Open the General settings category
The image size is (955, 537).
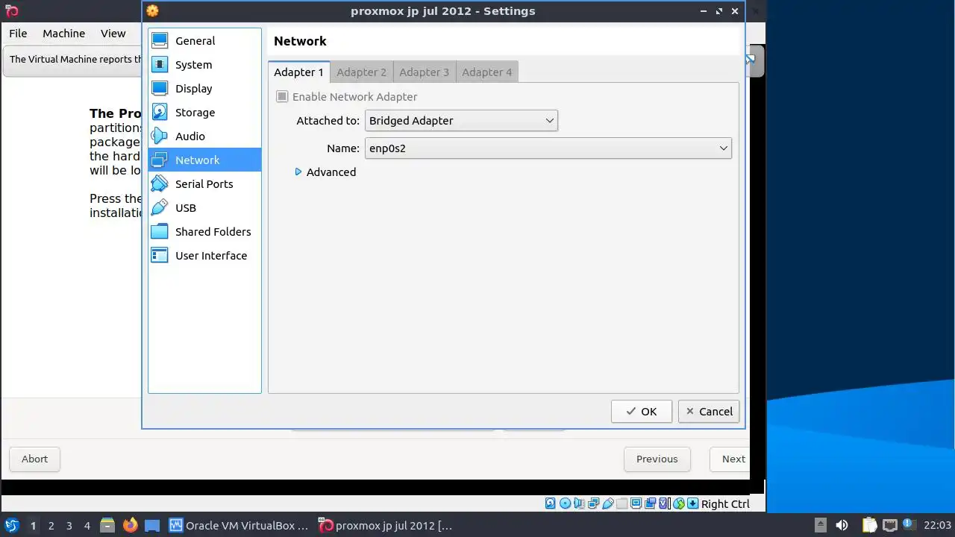click(204, 41)
